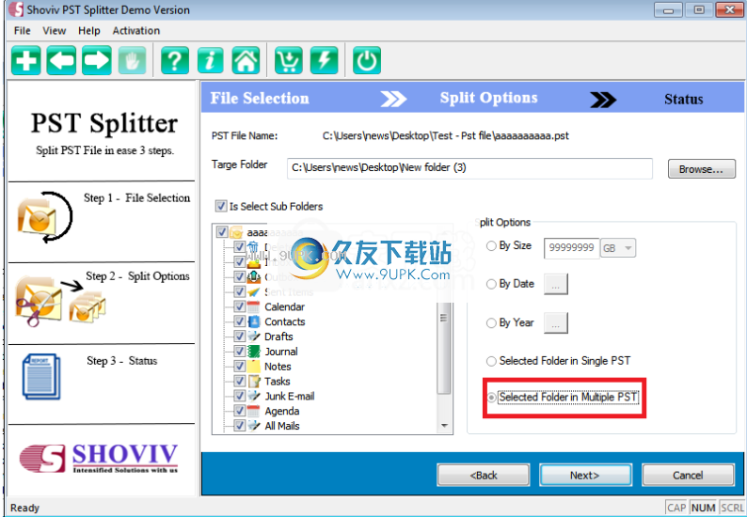Open the GB size unit dropdown
Screen dimensions: 747x517
point(617,248)
